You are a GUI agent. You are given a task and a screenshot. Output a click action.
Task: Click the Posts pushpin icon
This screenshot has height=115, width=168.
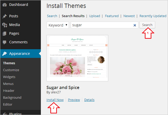(x=5, y=16)
